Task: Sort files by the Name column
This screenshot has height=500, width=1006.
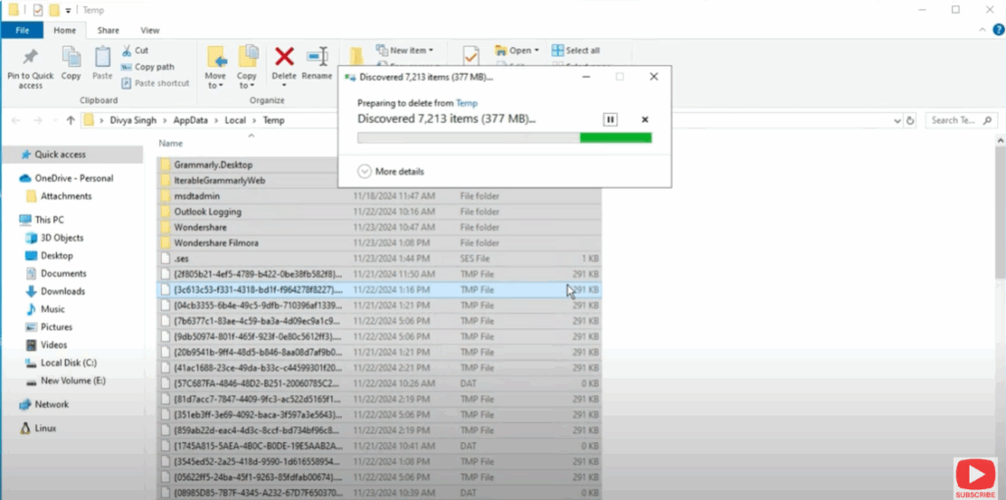Action: pos(171,143)
